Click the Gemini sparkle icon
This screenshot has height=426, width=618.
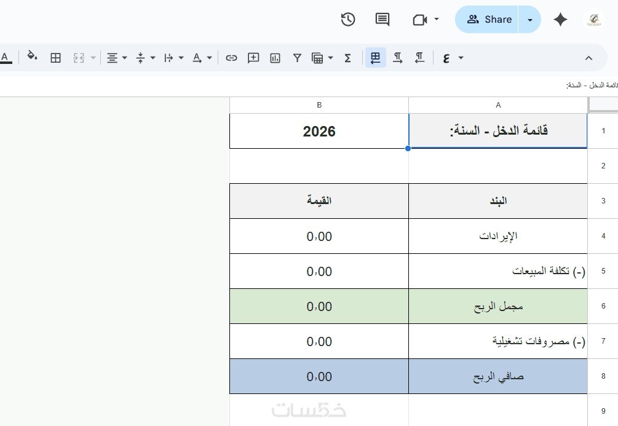pos(560,20)
